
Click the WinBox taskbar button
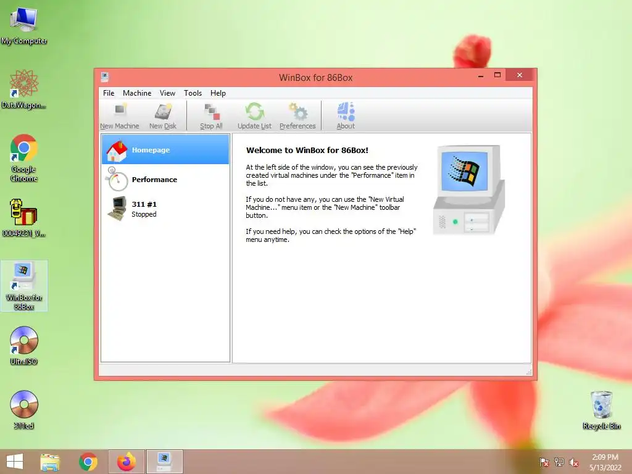164,462
